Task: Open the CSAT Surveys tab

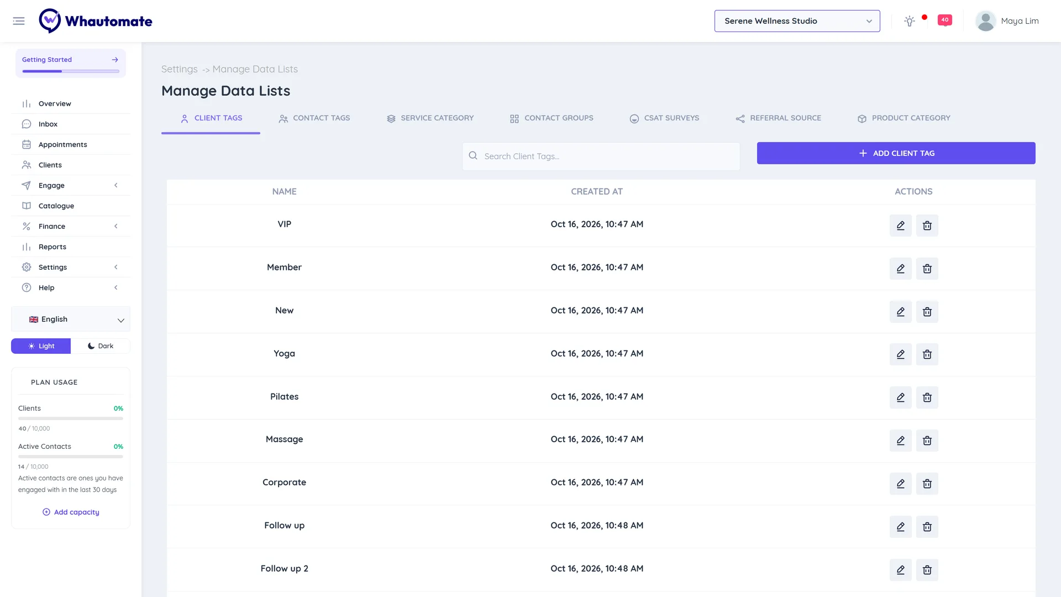Action: (x=664, y=118)
